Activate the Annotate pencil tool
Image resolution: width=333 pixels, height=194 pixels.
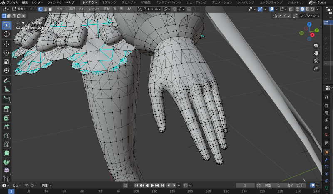click(x=6, y=80)
